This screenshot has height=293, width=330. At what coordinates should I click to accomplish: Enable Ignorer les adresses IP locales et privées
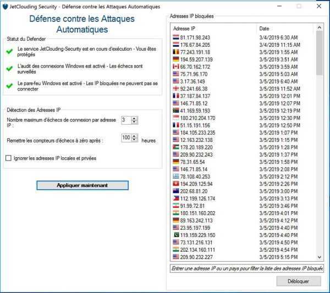coord(8,158)
